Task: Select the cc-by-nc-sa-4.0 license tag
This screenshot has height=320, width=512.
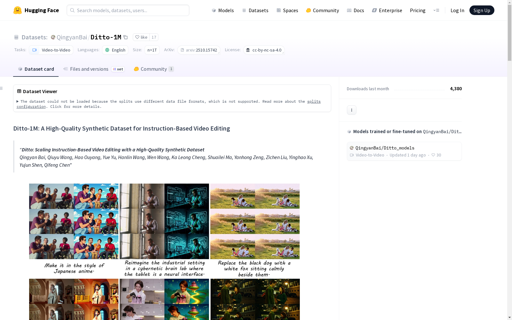Action: click(264, 50)
